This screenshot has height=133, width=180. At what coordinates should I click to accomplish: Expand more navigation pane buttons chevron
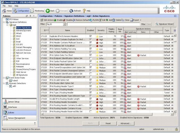(x=35, y=123)
